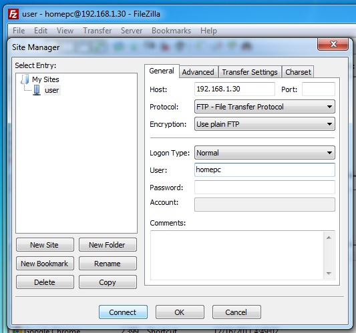Open the Bookmarks menu
The width and height of the screenshot is (356, 333).
click(171, 31)
